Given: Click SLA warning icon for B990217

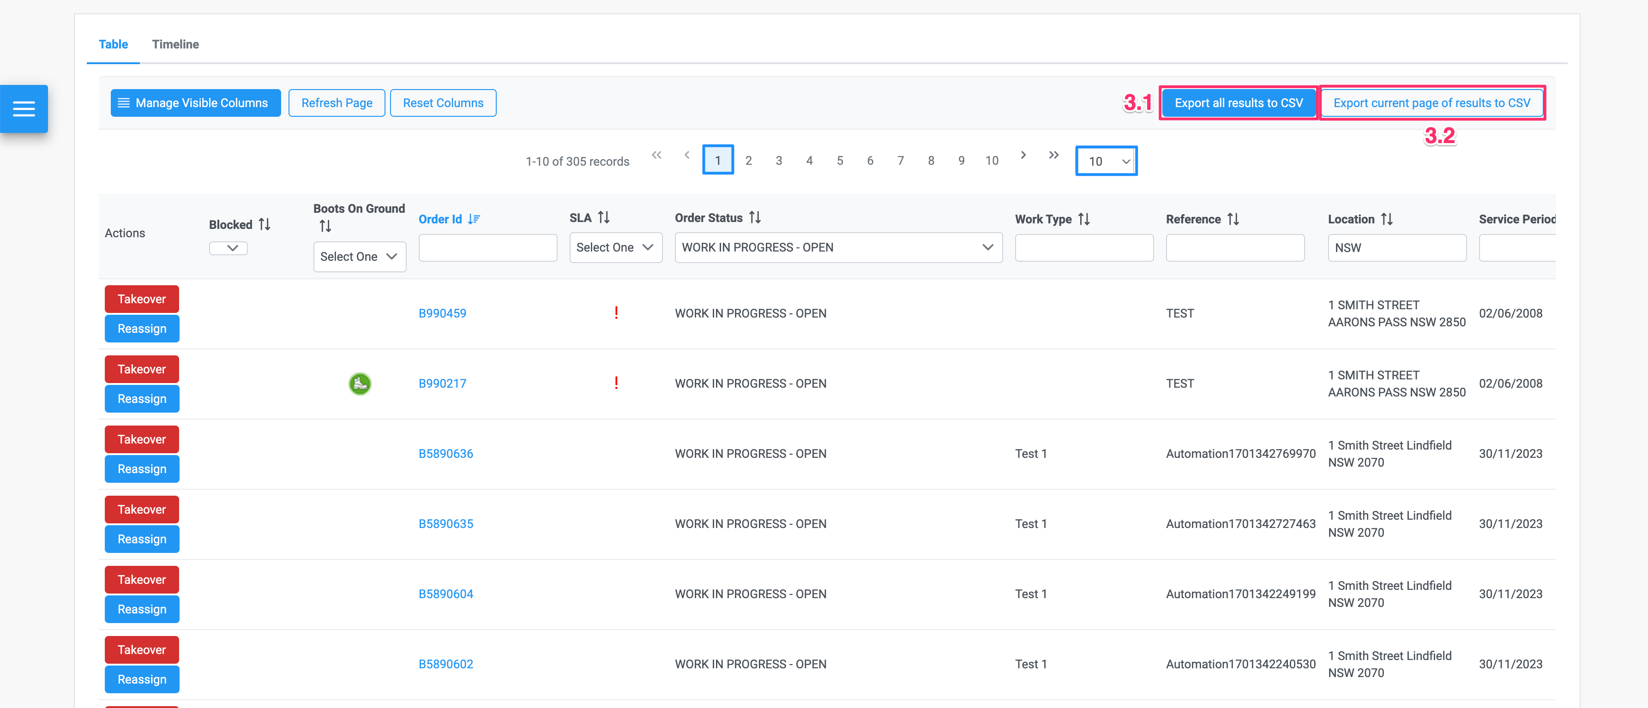Looking at the screenshot, I should (616, 383).
